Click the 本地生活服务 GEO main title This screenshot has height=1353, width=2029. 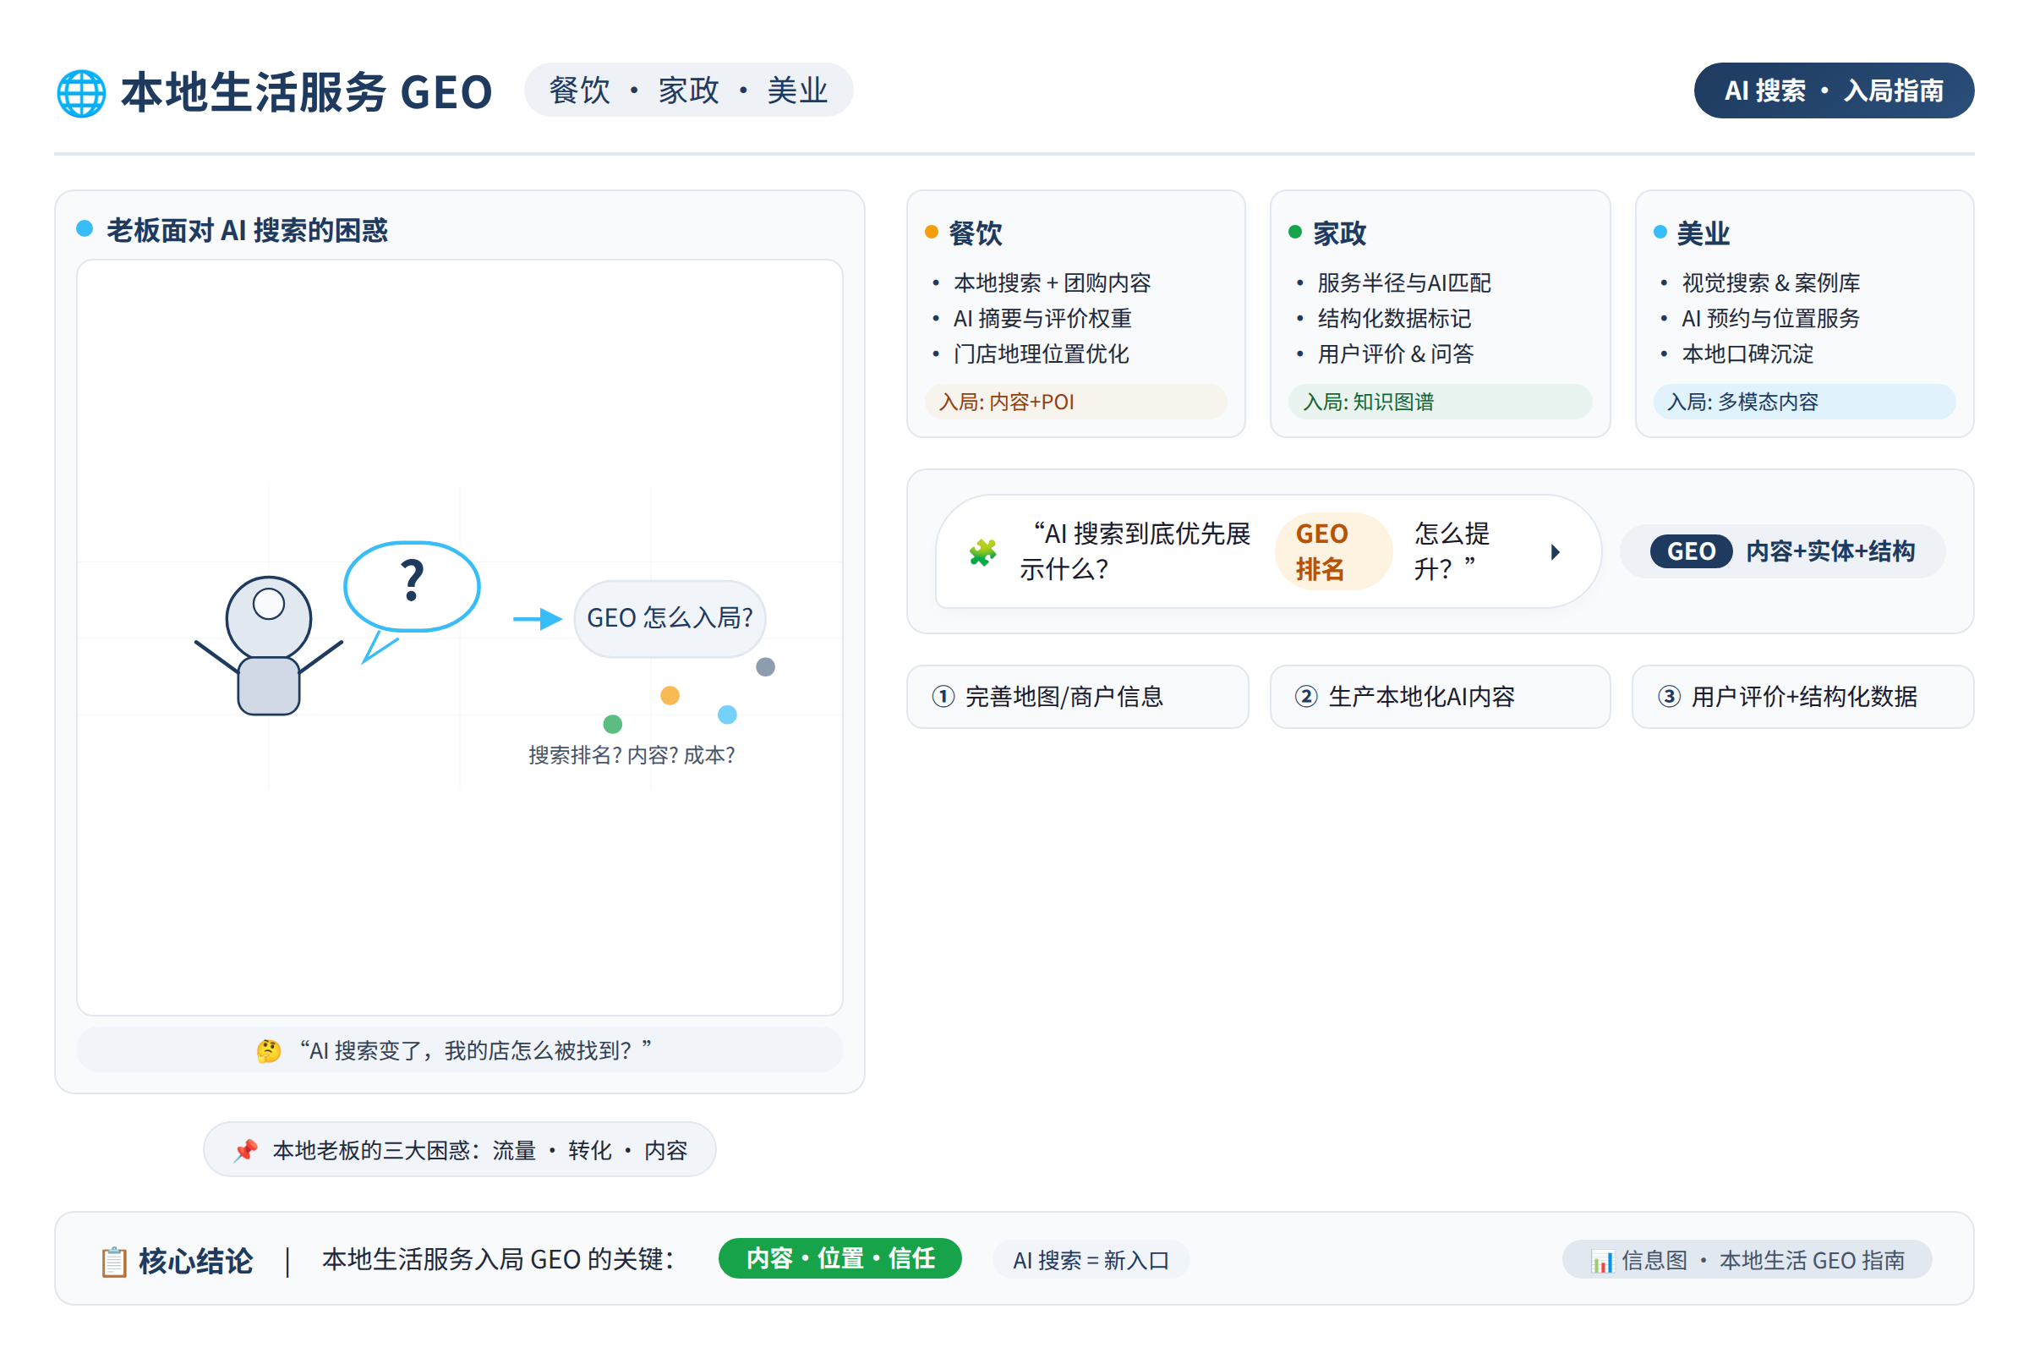point(306,92)
